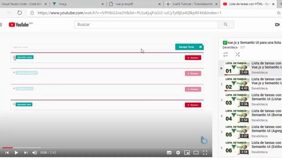This screenshot has width=282, height=158.
Task: Switch to the Visual Studio Code browser tab
Action: 22,4
